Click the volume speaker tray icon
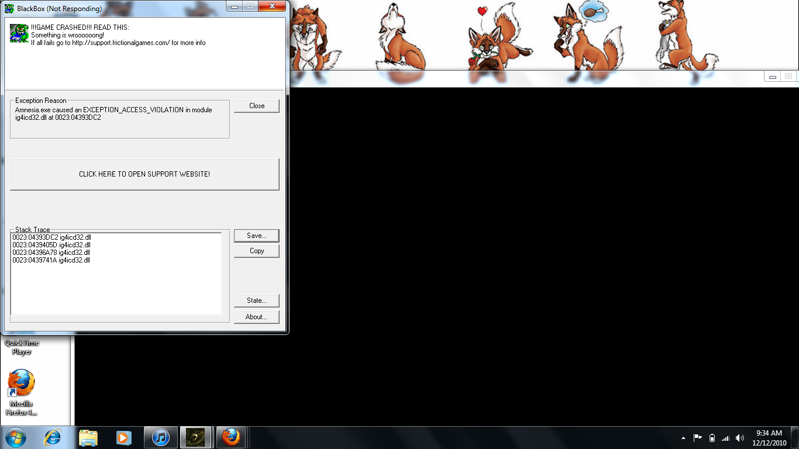The width and height of the screenshot is (799, 449). [740, 438]
